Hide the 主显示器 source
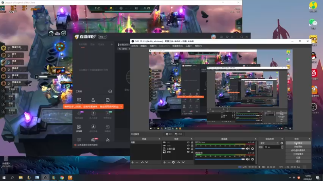323x181 pixels. click(188, 149)
